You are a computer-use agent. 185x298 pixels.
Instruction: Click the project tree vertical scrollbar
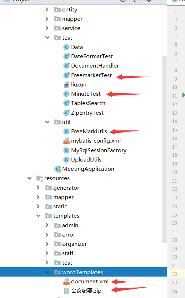pos(165,149)
